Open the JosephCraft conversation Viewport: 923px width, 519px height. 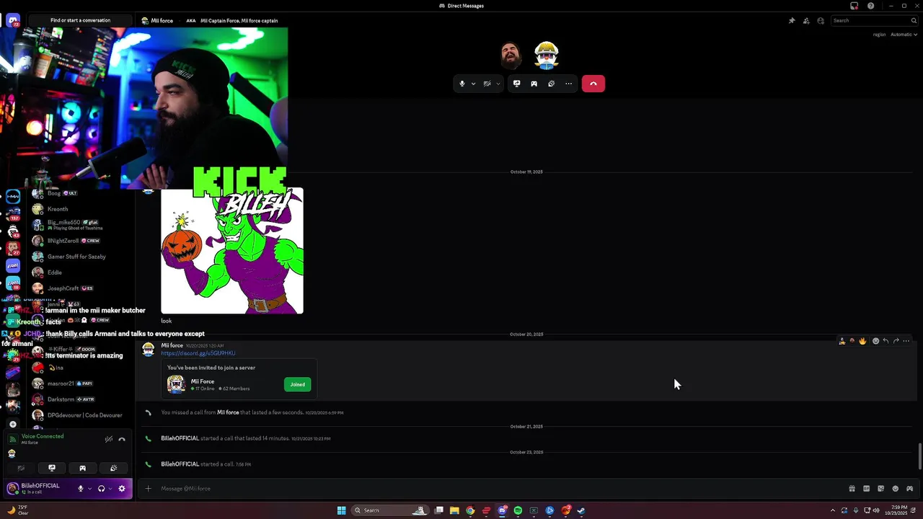pos(81,288)
